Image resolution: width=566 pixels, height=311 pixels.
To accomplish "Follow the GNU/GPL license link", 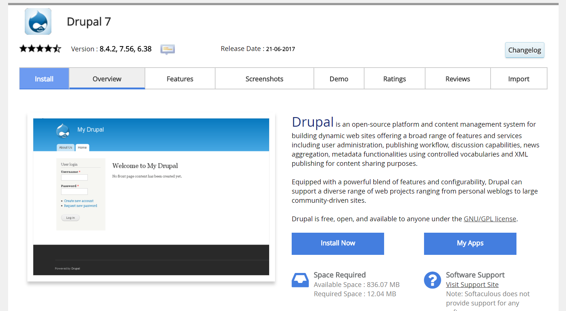I will [x=490, y=219].
